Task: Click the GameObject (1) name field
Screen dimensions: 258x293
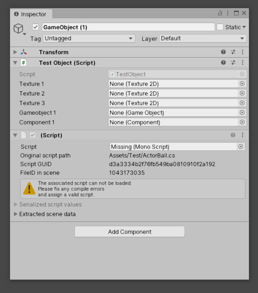Action: [128, 27]
